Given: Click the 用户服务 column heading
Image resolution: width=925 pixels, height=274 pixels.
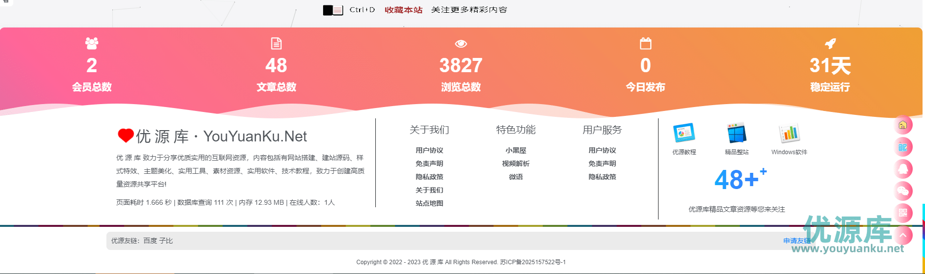Looking at the screenshot, I should coord(602,130).
